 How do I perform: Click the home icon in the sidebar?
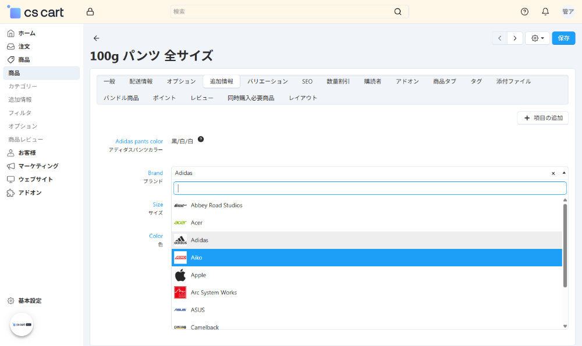pyautogui.click(x=10, y=33)
